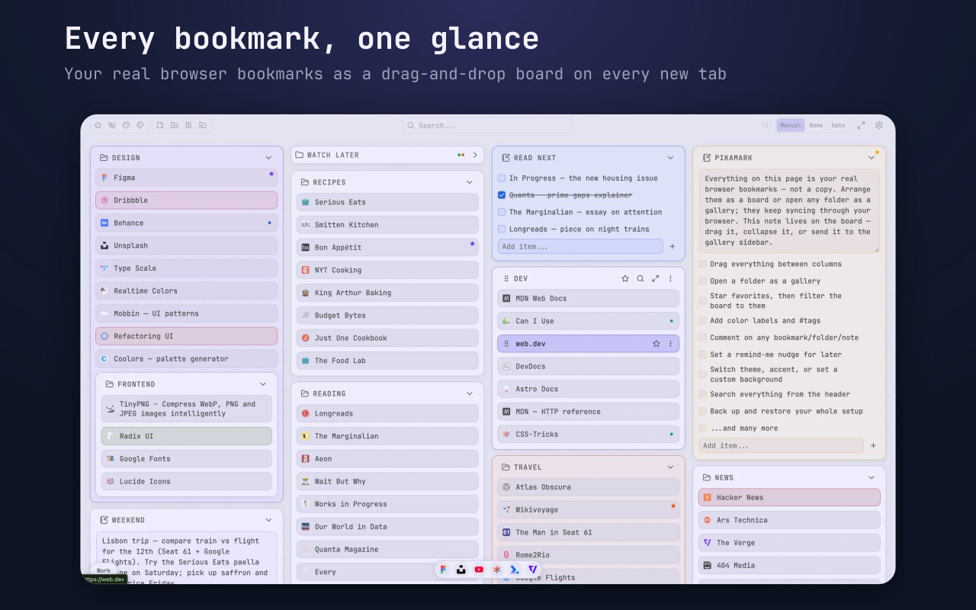Collapse the DESIGN folder chevron
Screen dimensions: 976x610
(268, 158)
